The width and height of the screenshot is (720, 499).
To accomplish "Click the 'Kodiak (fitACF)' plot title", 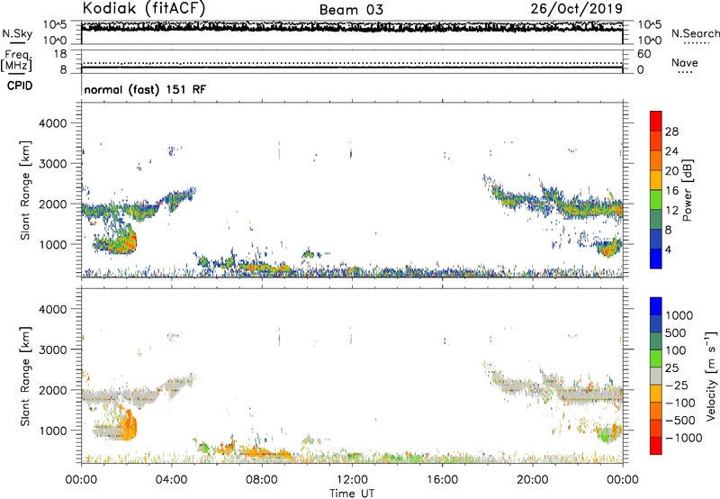I will tap(144, 9).
